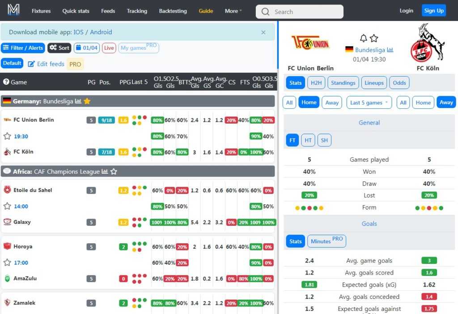Screen dimensions: 458x314
Task: Click the Bundesliga league stats chart icon
Action: (390, 50)
